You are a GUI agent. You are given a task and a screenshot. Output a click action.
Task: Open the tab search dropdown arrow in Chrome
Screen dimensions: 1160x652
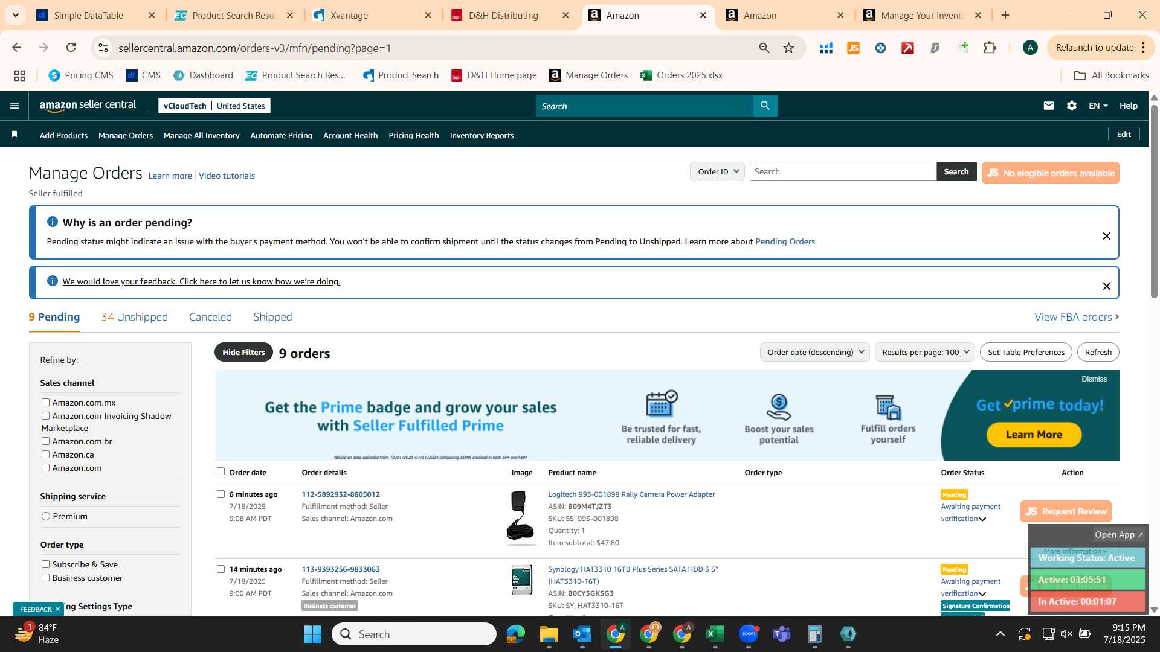pyautogui.click(x=16, y=15)
